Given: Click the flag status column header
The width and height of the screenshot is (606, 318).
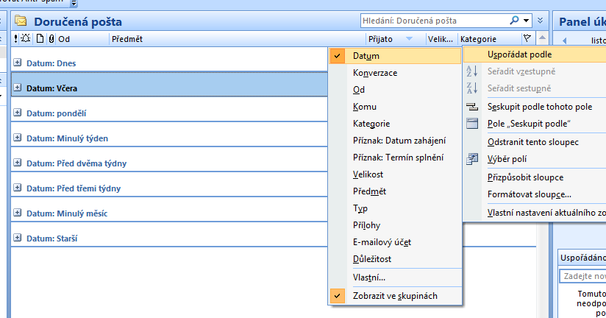Looking at the screenshot, I should pos(527,39).
